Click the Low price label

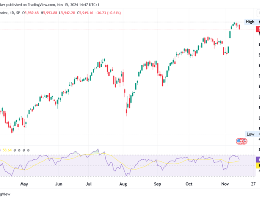(x=250, y=134)
